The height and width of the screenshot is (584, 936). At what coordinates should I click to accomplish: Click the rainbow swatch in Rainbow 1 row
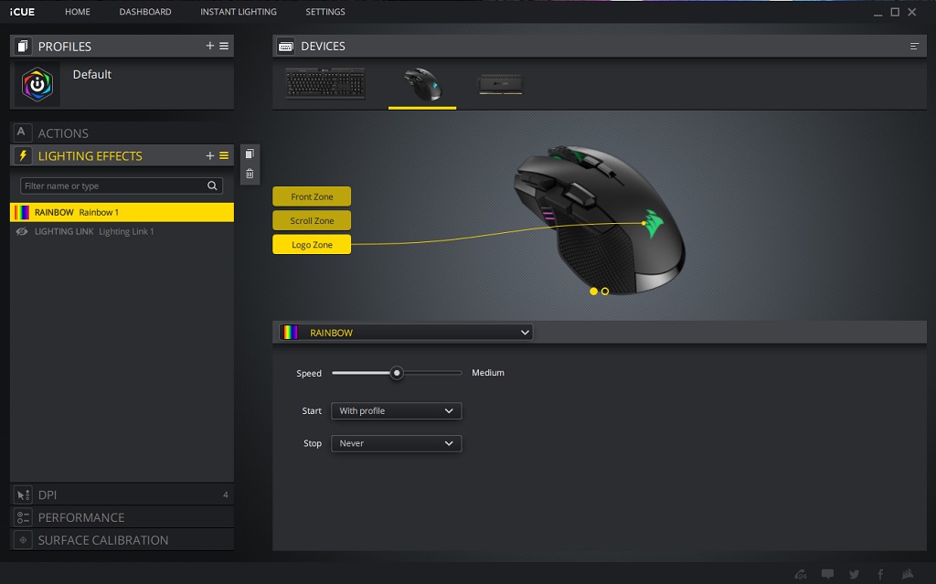[x=22, y=212]
